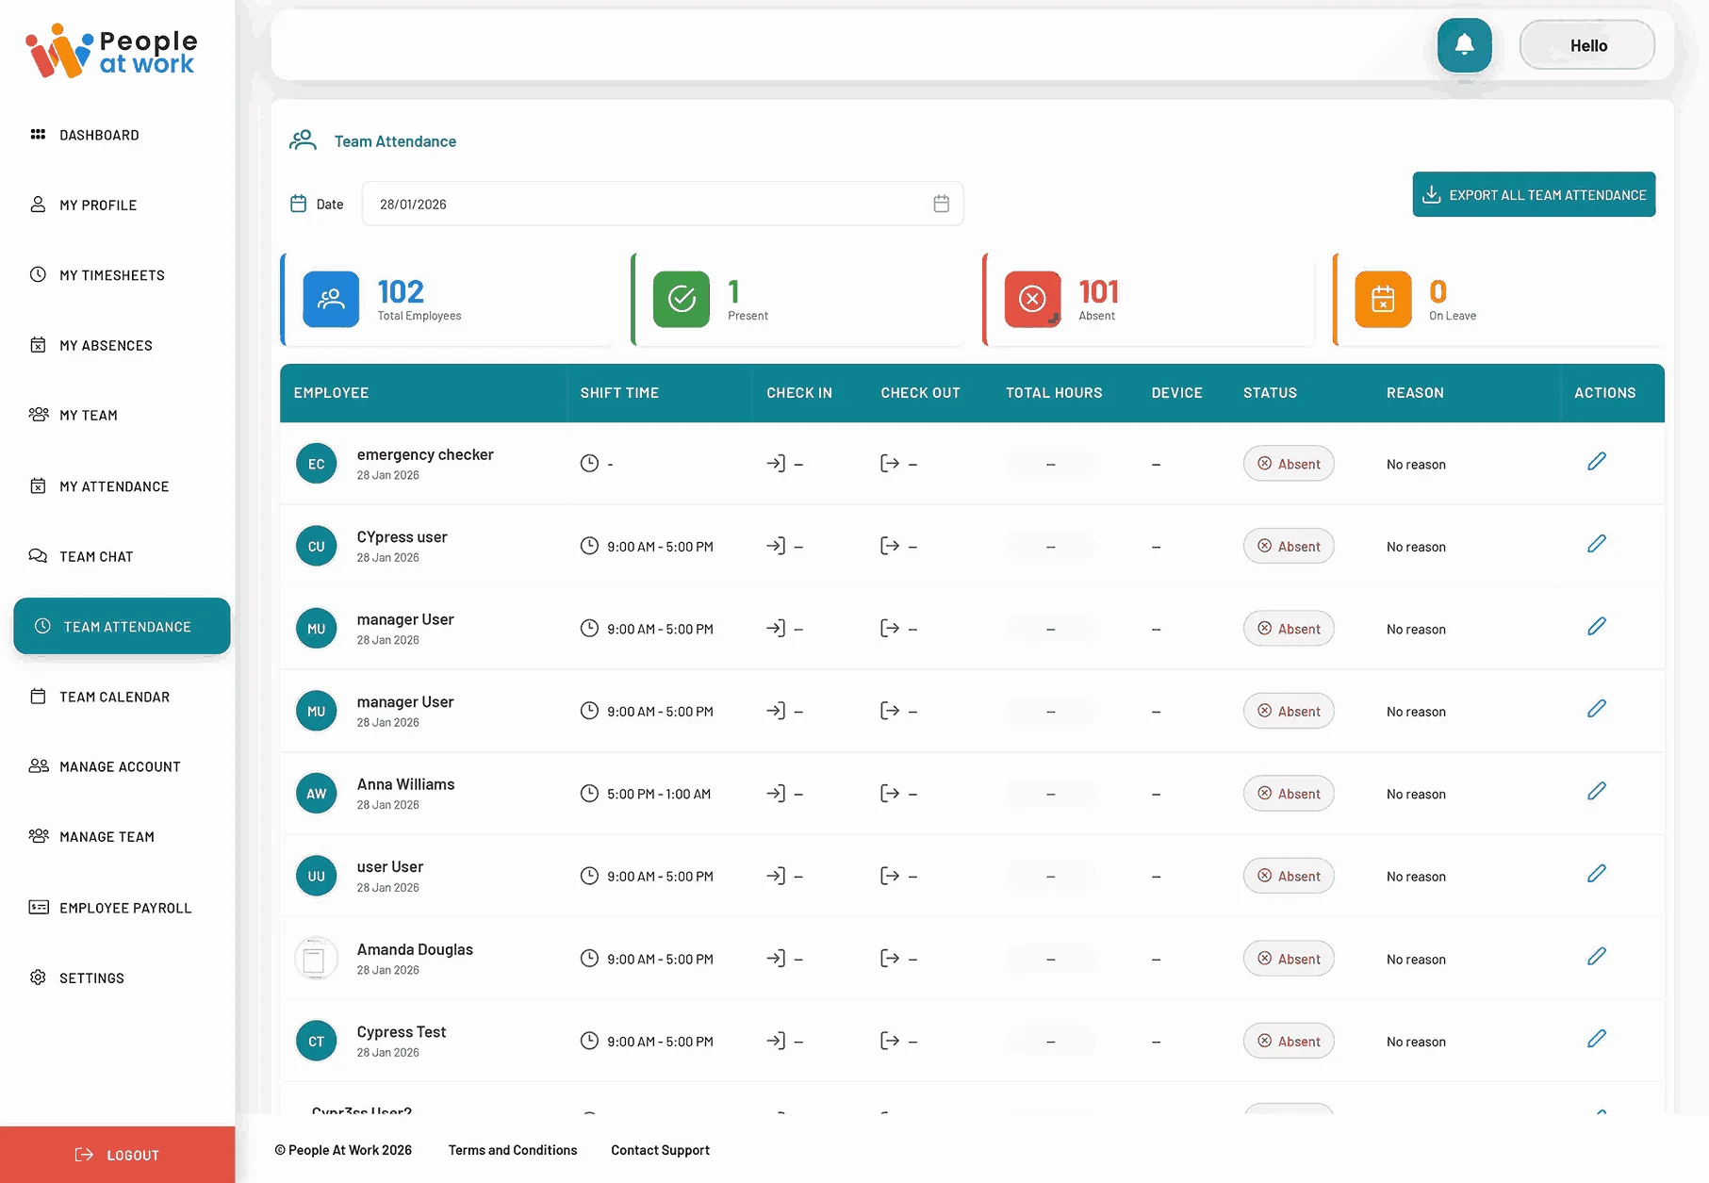Open Dashboard from sidebar
Viewport: 1709px width, 1183px height.
pyautogui.click(x=99, y=135)
